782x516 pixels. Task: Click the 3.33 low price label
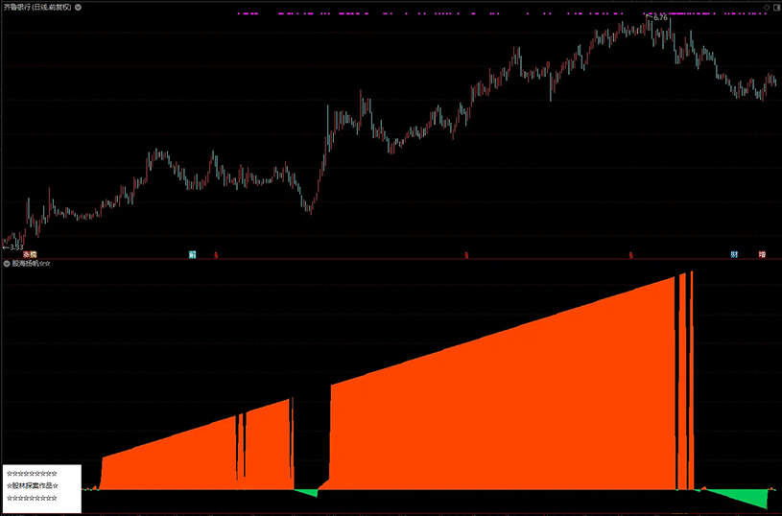16,247
